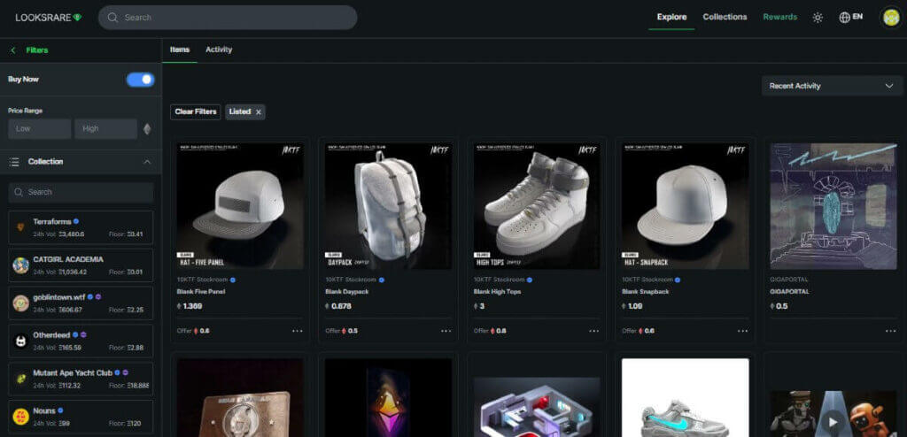Remove the Listed filter chip
The image size is (907, 437).
259,112
